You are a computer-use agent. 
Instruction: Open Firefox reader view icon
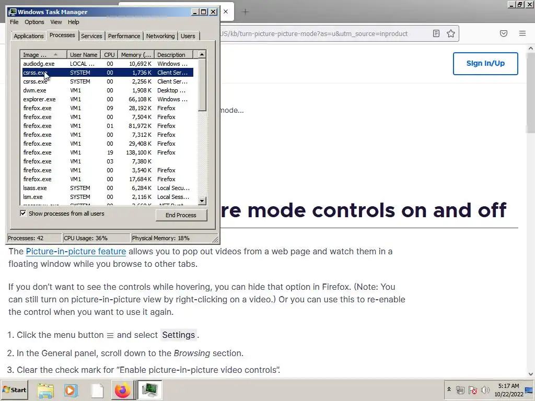click(x=436, y=33)
